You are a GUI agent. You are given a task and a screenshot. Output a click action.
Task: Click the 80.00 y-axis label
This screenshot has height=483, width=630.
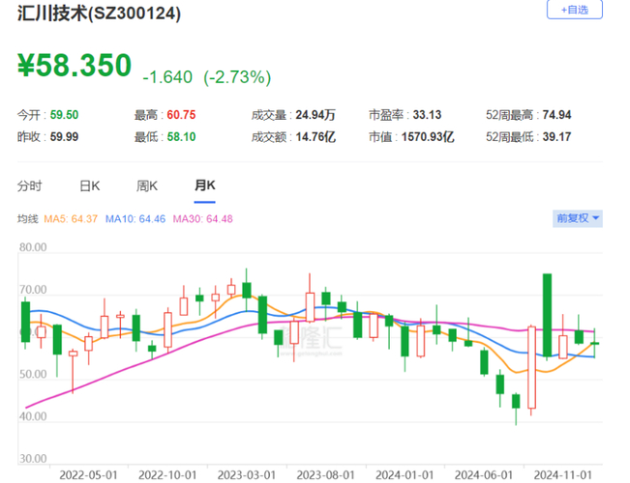[33, 247]
